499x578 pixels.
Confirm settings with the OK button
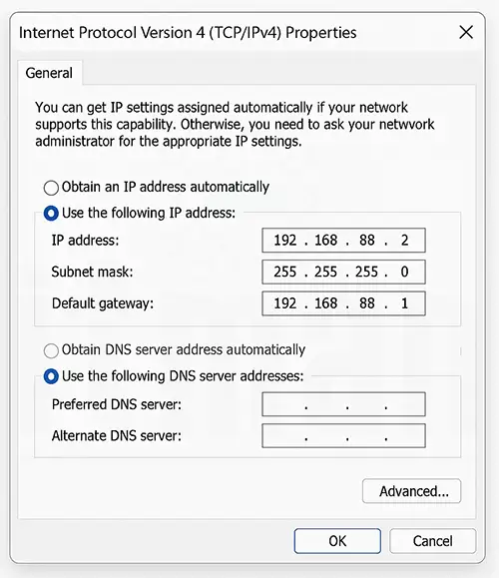(337, 541)
